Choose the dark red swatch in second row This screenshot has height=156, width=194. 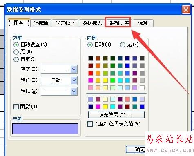click(x=91, y=66)
